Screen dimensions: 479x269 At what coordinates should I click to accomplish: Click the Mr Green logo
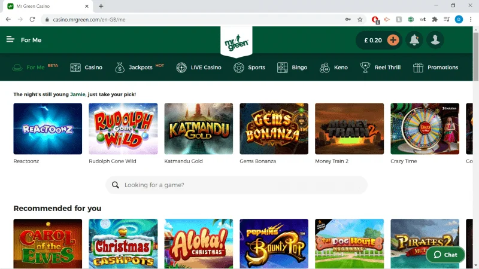tap(237, 42)
